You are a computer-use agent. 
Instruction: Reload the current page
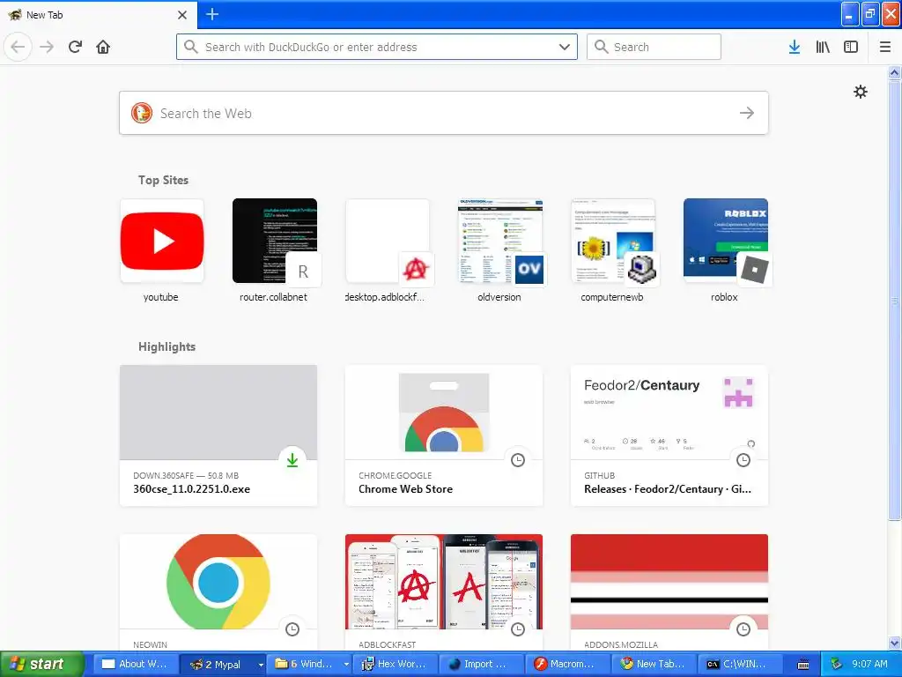[76, 47]
